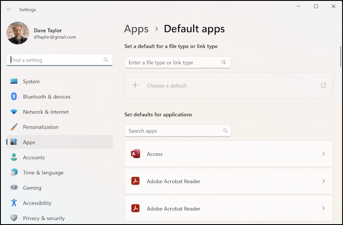Viewport: 343px width, 225px height.
Task: Select the Privacy & security shield icon
Action: pos(14,218)
